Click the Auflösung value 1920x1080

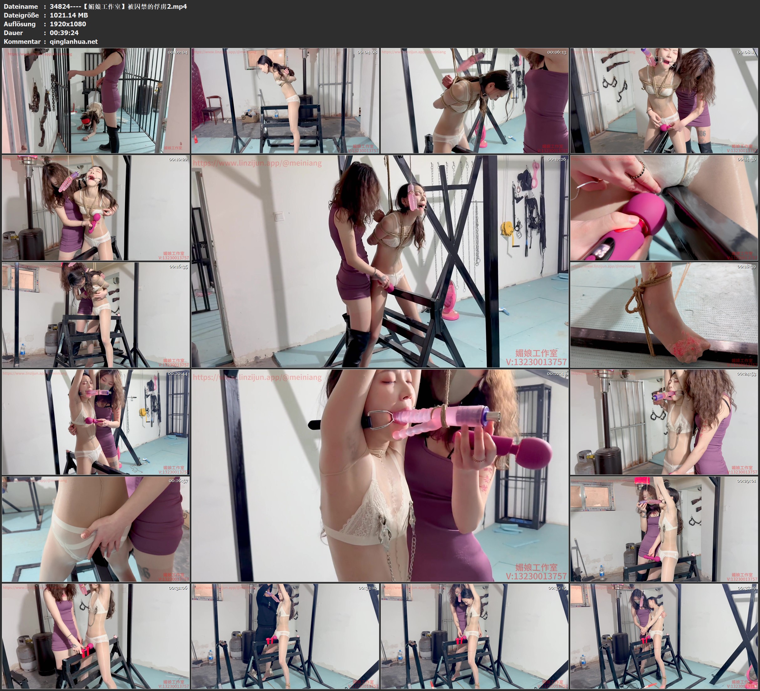(x=68, y=24)
